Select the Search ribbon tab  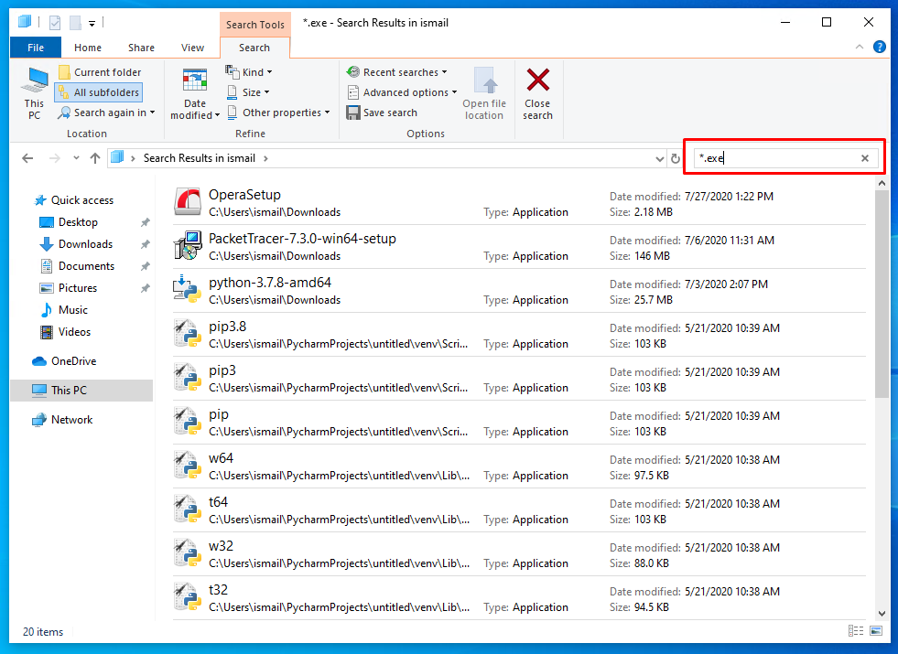click(254, 48)
